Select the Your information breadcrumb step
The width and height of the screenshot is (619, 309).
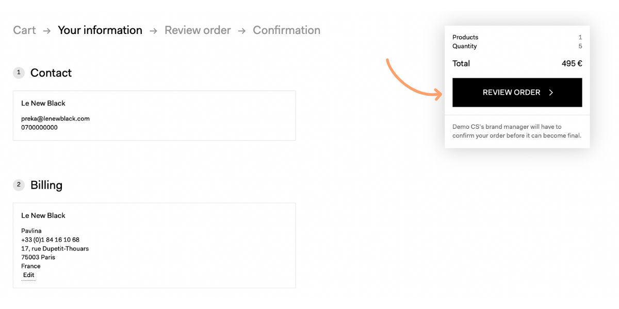(100, 30)
